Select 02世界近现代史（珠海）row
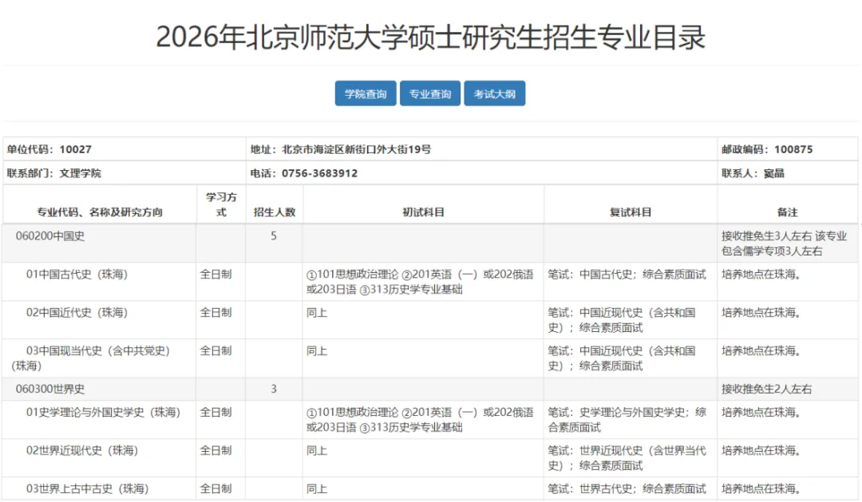The image size is (862, 502). (430, 458)
